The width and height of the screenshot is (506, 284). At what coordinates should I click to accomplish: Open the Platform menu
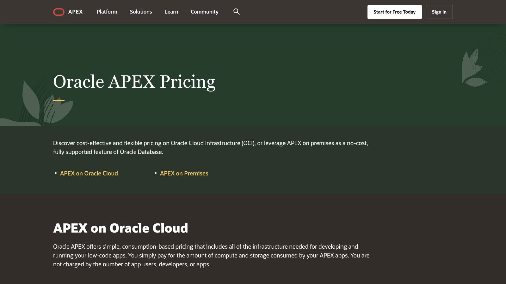(x=107, y=12)
